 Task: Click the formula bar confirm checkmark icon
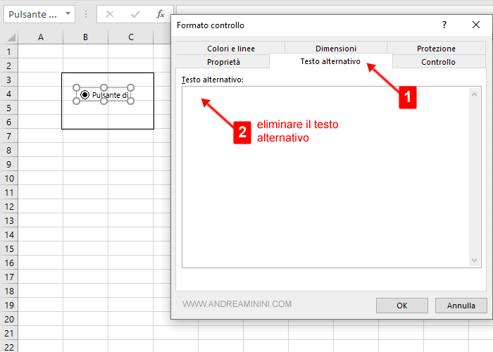point(135,14)
